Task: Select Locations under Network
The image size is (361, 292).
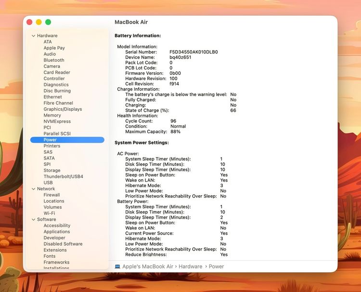Action: pyautogui.click(x=54, y=201)
